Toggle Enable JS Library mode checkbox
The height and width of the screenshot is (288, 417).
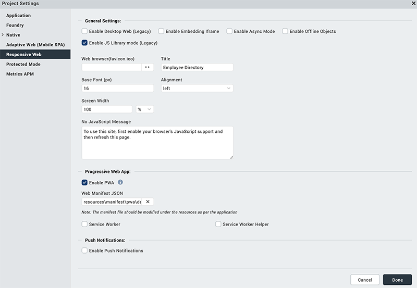85,43
